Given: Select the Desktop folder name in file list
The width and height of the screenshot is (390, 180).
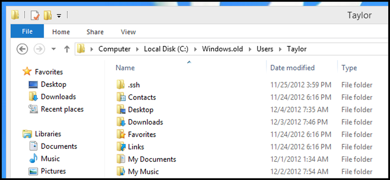Looking at the screenshot, I should tap(140, 110).
